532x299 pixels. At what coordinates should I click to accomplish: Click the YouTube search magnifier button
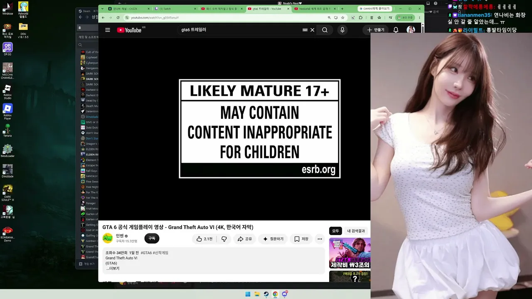tap(325, 30)
